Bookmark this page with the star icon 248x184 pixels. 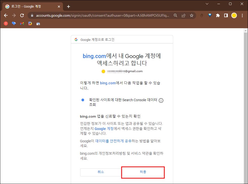[192, 15]
